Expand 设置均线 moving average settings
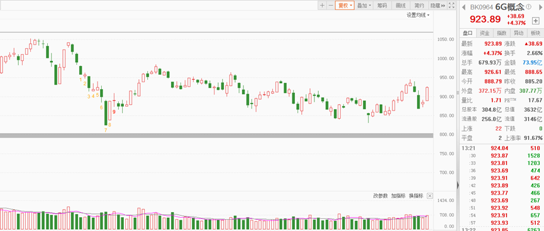544x231 pixels. point(418,15)
